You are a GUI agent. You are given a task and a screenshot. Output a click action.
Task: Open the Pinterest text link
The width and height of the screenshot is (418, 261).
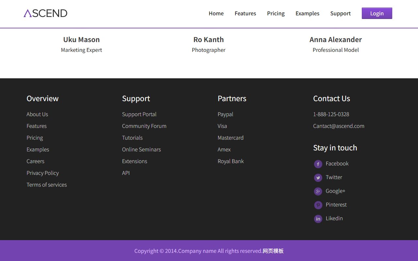click(336, 205)
